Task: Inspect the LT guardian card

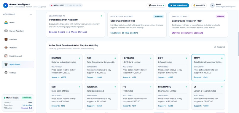Action: click(208, 96)
